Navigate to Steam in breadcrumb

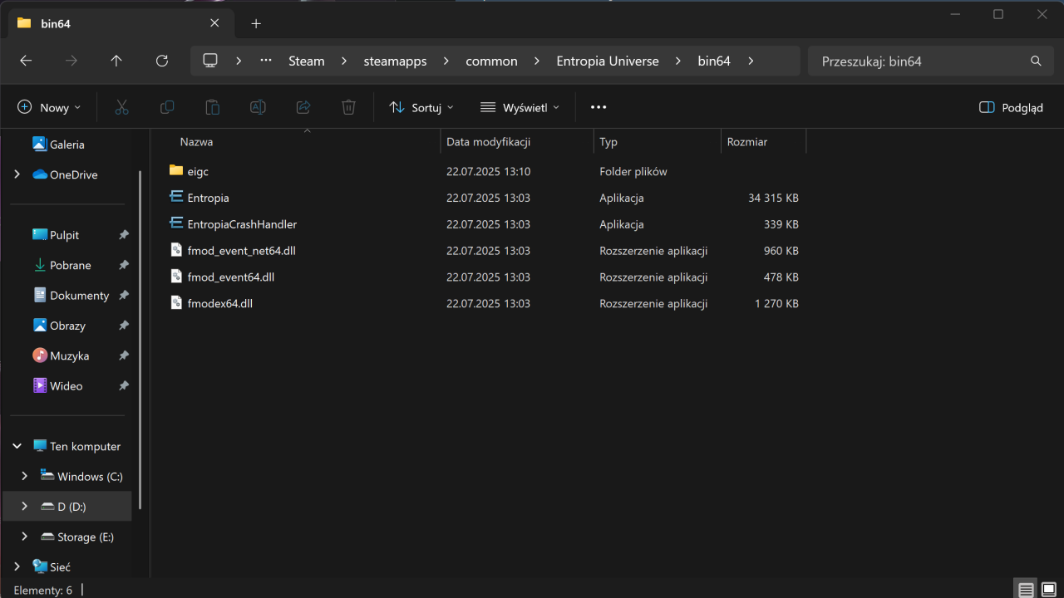click(307, 61)
